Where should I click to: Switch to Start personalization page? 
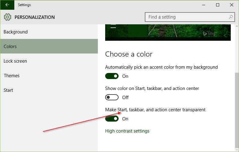click(8, 90)
